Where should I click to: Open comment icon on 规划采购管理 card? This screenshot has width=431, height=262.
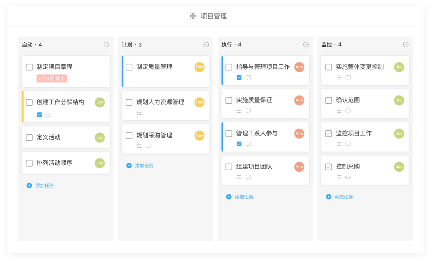pos(149,146)
